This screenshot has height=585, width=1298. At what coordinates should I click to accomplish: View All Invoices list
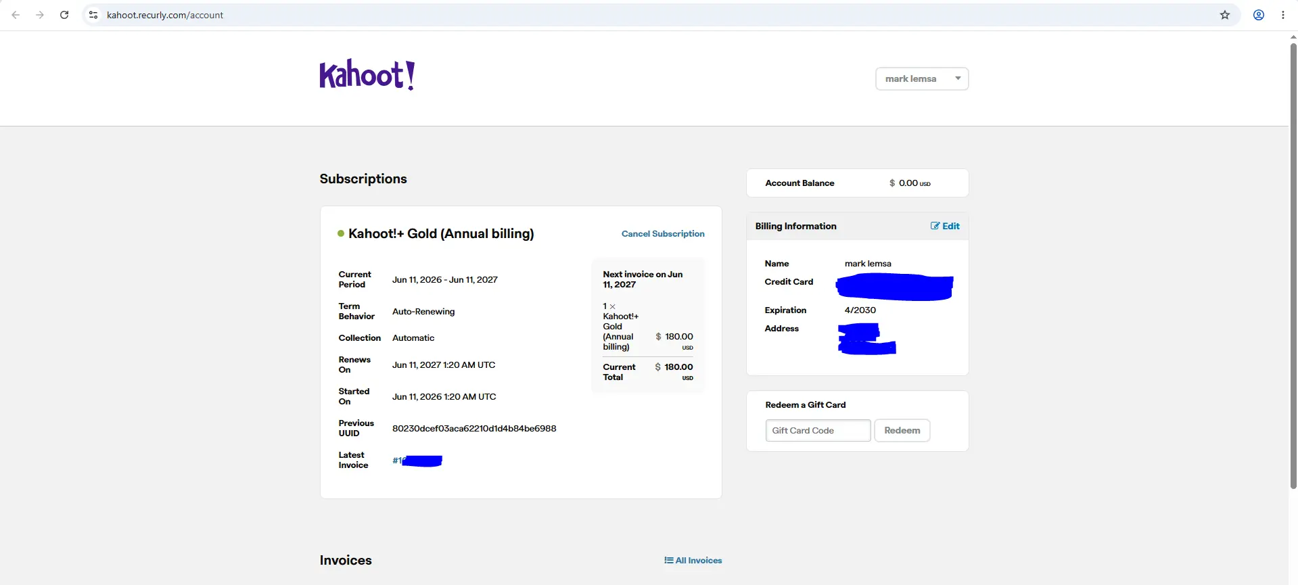click(693, 560)
